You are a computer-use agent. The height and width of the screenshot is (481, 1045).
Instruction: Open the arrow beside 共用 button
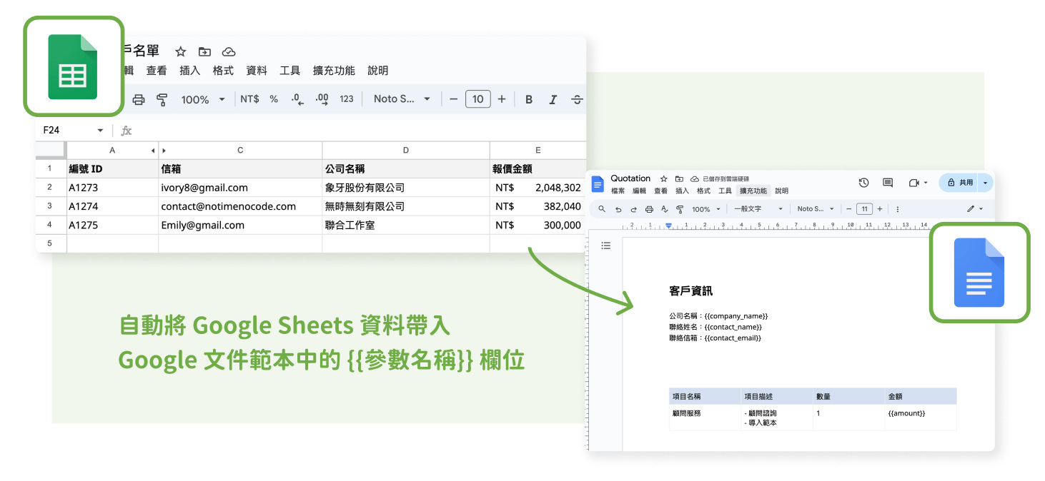tap(985, 183)
